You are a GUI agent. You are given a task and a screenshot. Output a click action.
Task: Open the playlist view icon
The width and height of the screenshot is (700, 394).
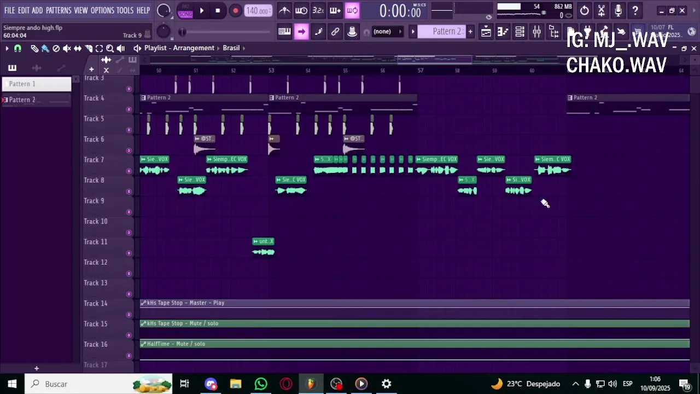tap(486, 32)
